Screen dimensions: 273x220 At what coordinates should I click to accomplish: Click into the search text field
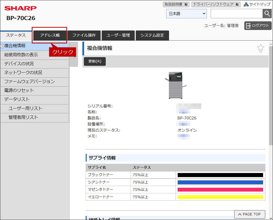[237, 13]
